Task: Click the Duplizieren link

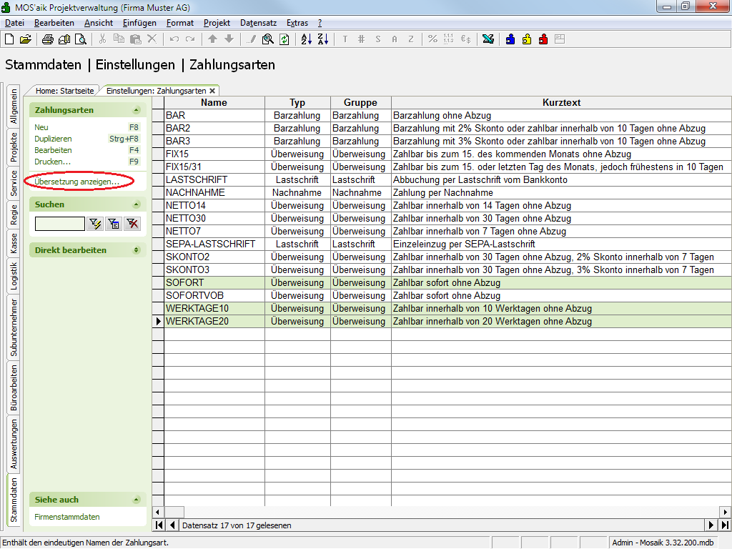Action: [53, 139]
